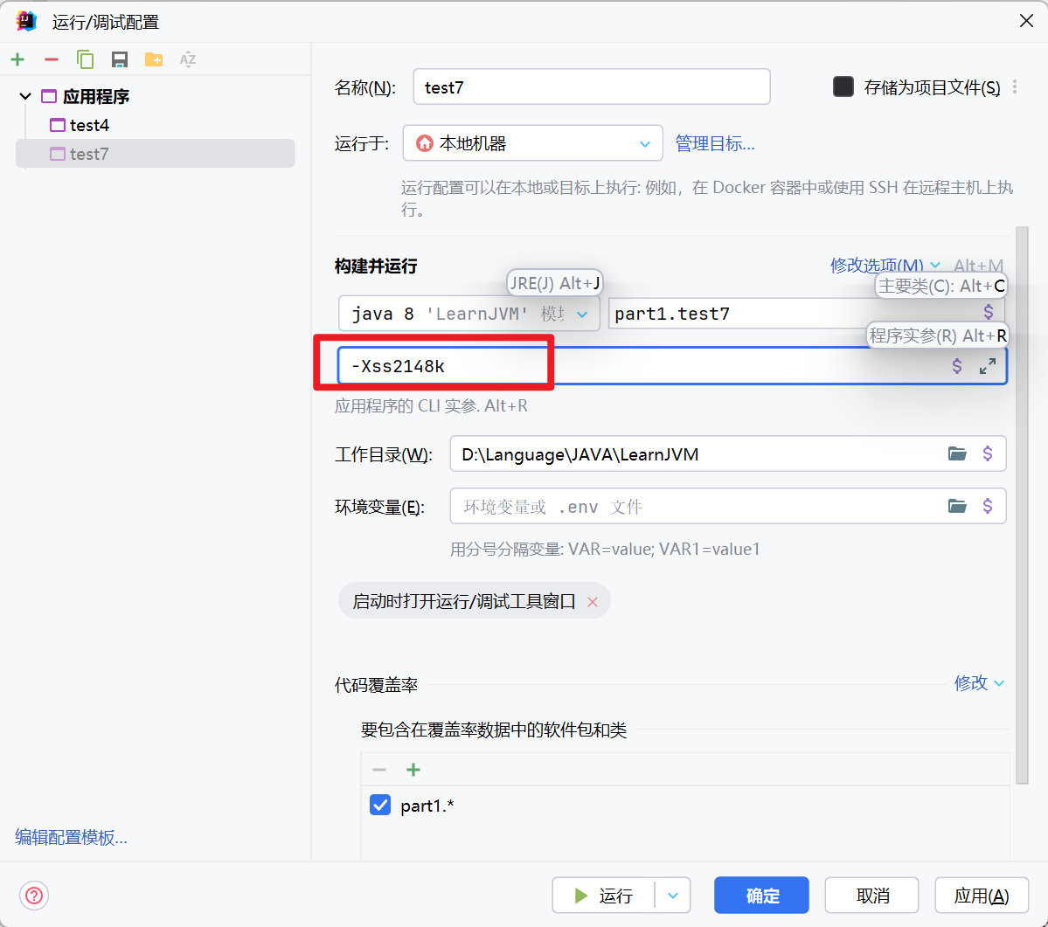Screen dimensions: 1048x927
Task: Remove the 启动时打开运行/调试工具窗口 tag
Action: click(592, 601)
